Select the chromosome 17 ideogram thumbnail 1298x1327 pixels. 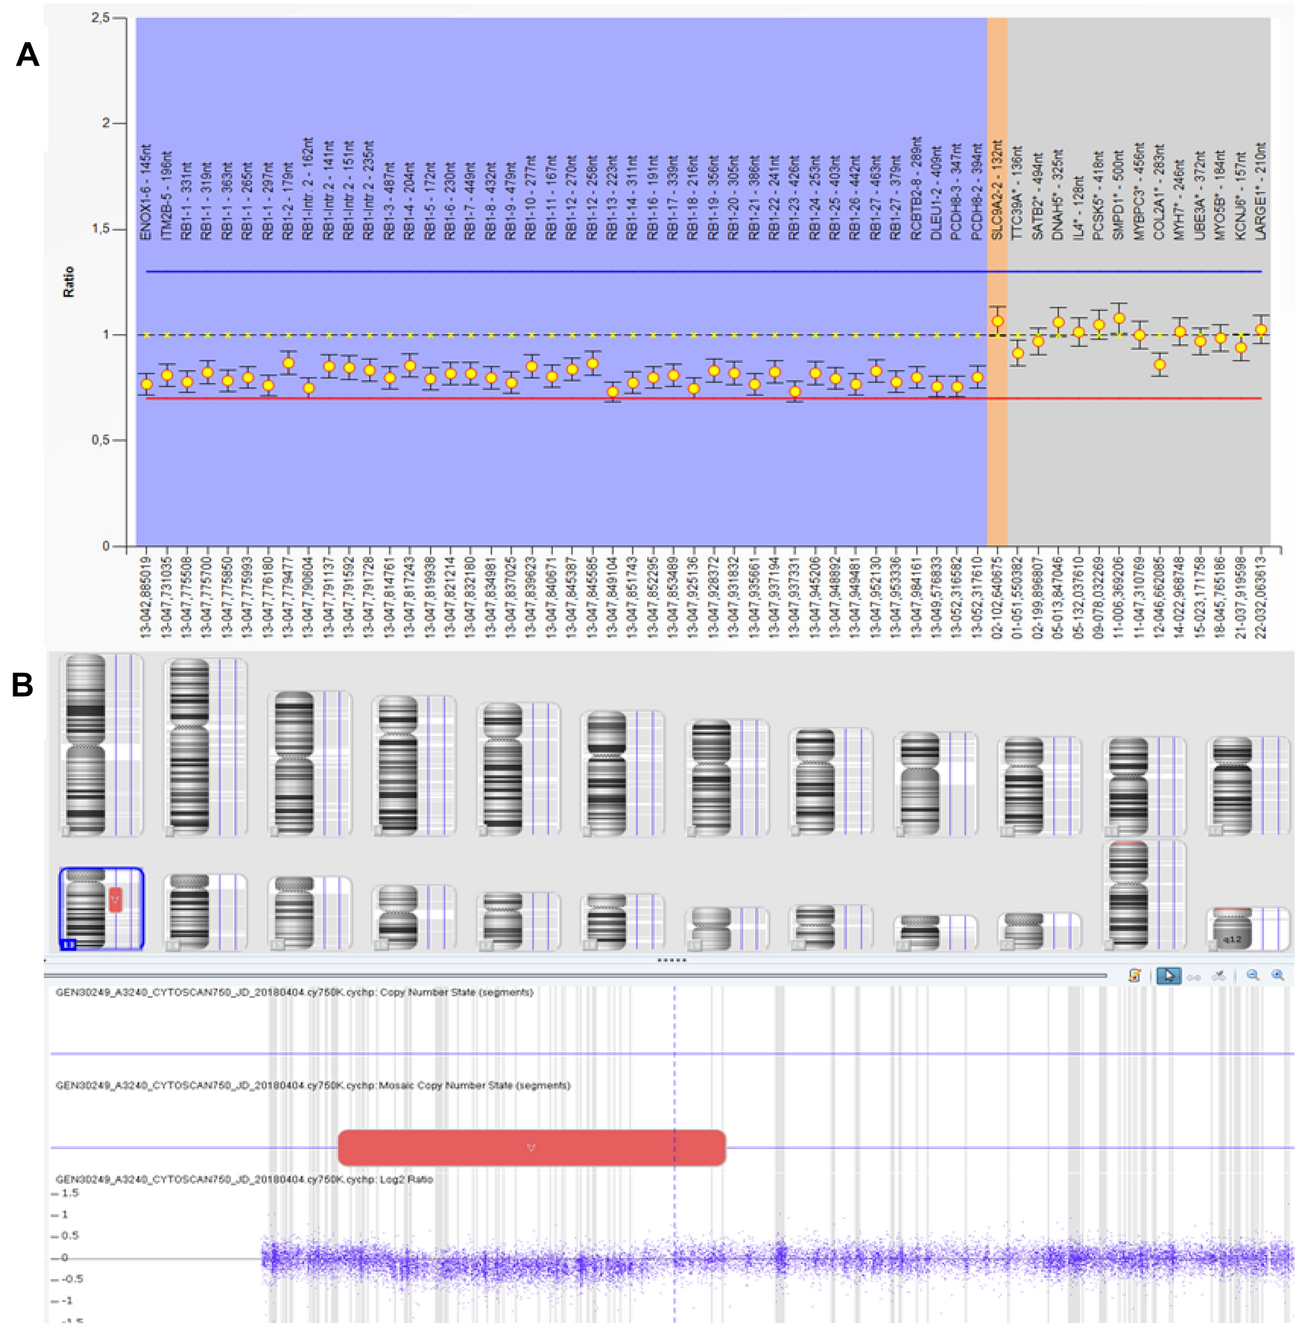[x=518, y=921]
